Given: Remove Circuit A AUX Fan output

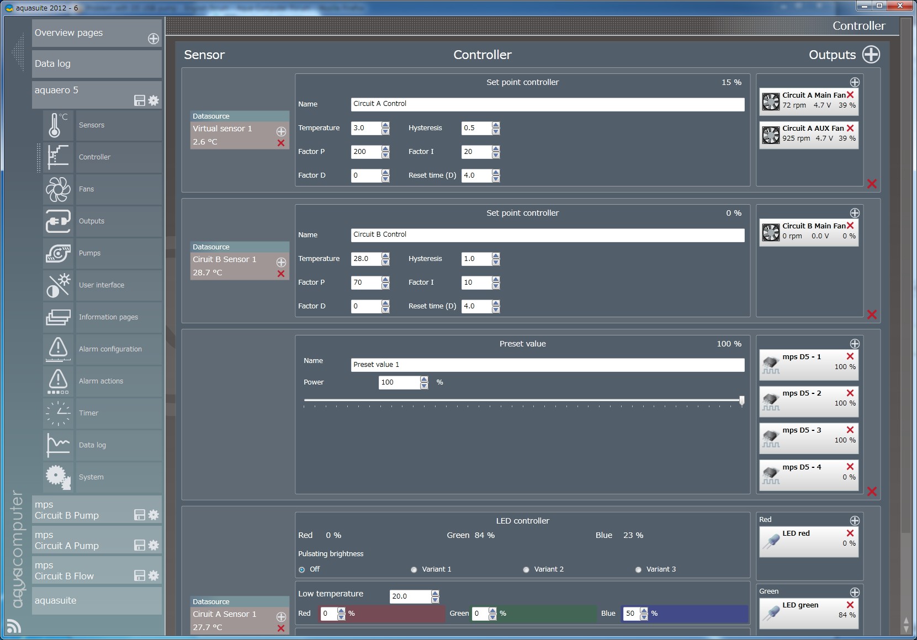Looking at the screenshot, I should tap(850, 128).
